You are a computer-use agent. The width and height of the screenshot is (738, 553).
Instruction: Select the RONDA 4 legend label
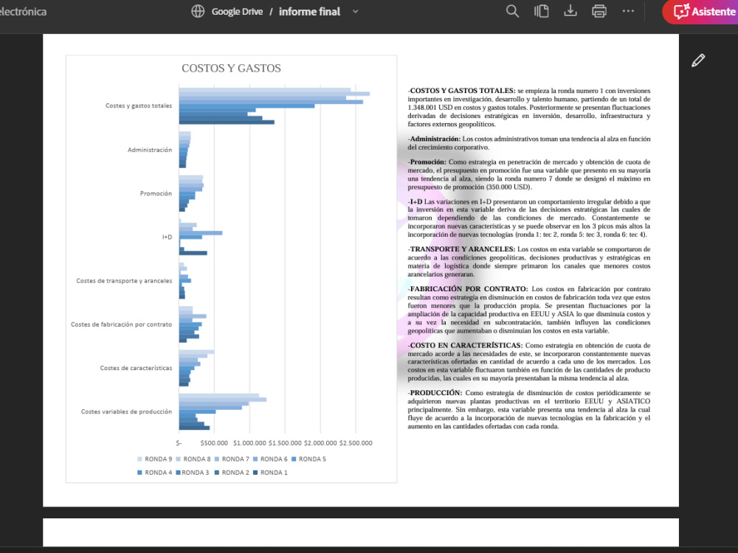click(x=158, y=473)
